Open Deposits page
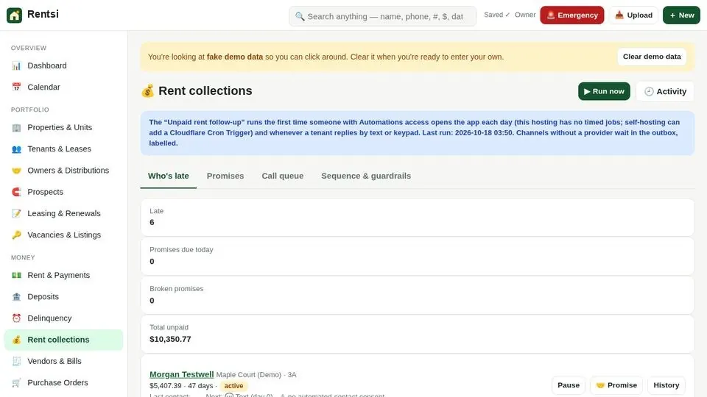The height and width of the screenshot is (397, 707). coord(63,296)
